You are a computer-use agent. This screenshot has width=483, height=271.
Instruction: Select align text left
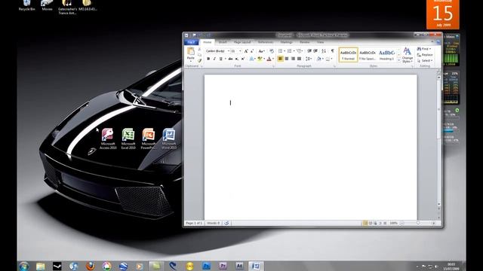280,59
